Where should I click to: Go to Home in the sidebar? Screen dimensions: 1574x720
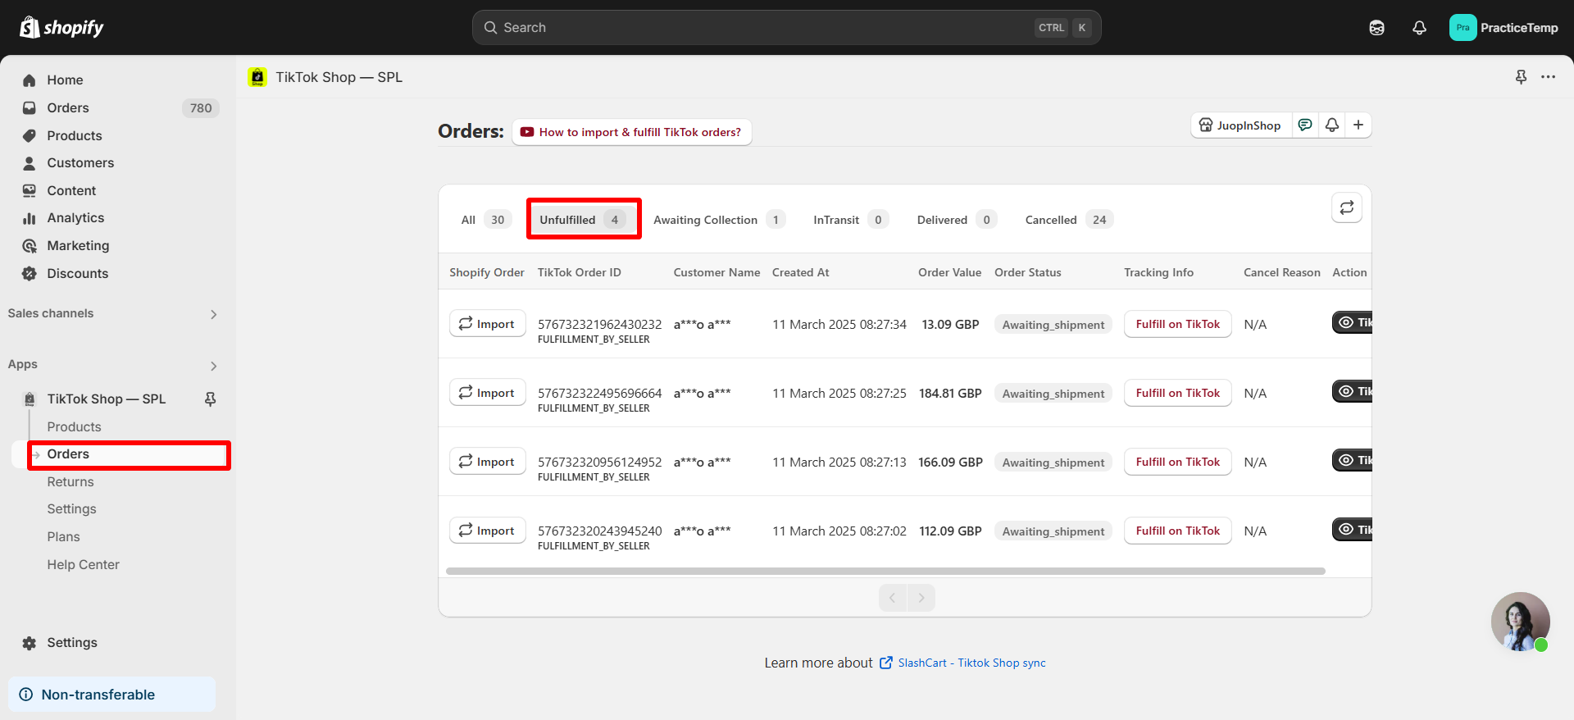[x=65, y=80]
